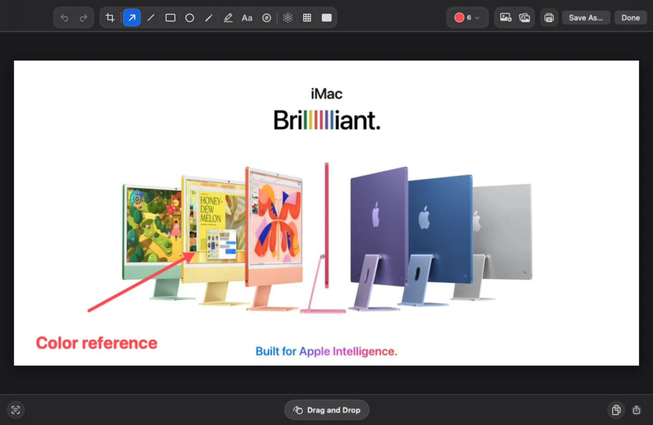Open the red color picker swatch
The width and height of the screenshot is (653, 425).
459,18
